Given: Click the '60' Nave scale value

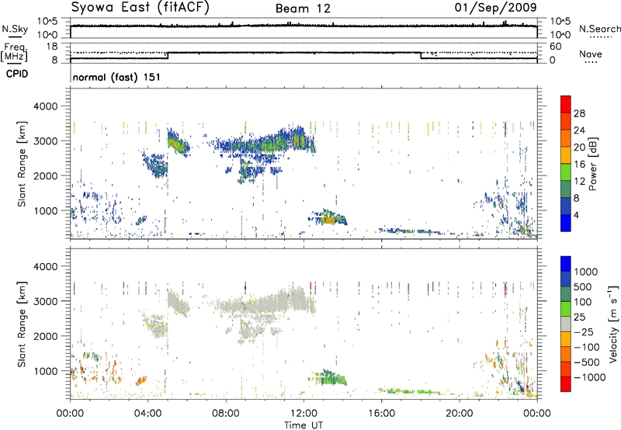Looking at the screenshot, I should coord(555,47).
